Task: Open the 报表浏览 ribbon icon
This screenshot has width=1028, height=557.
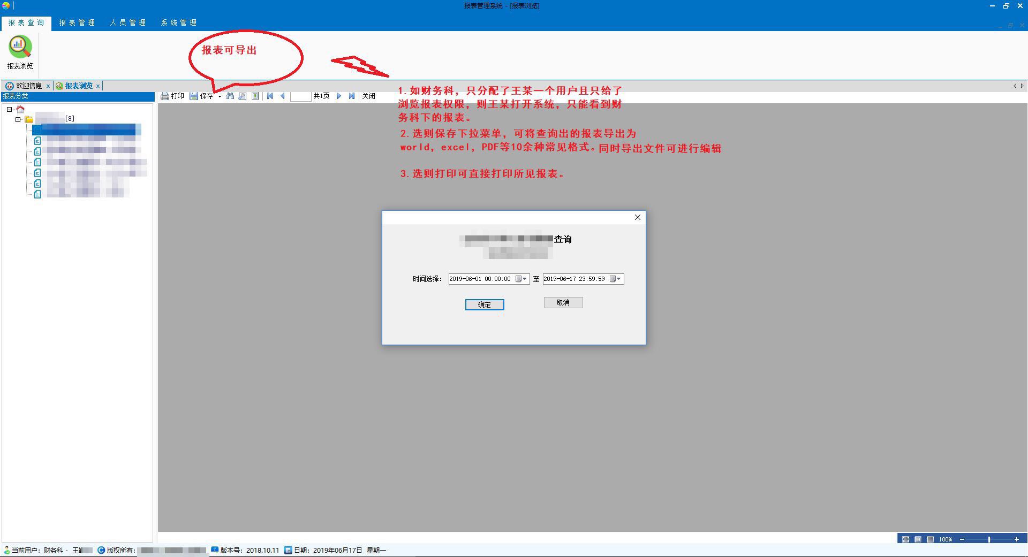Action: (x=20, y=52)
